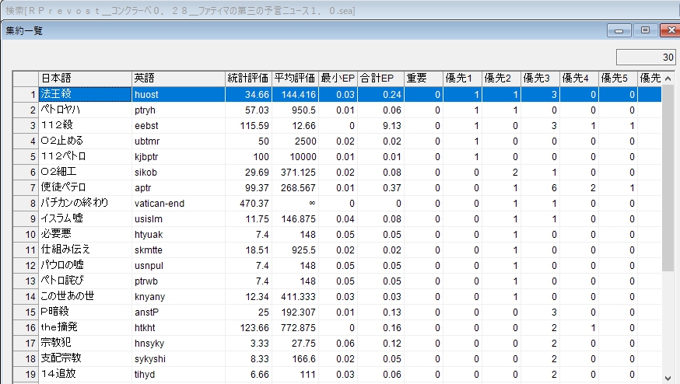This screenshot has height=384, width=680.
Task: Select the 宗教犯 cell
Action: 85,344
